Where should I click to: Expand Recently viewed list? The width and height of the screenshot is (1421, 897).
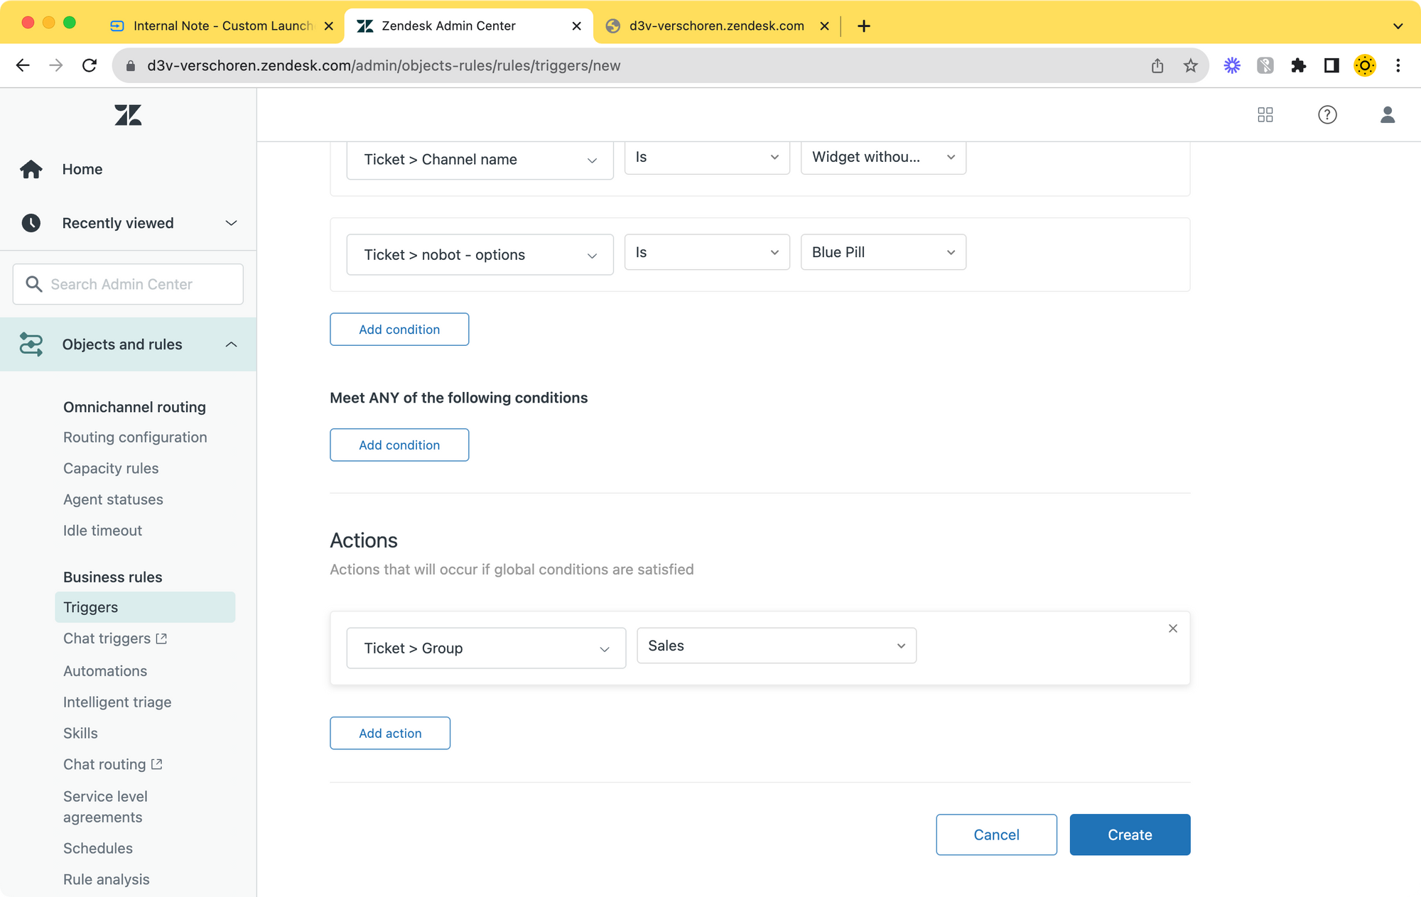click(231, 223)
